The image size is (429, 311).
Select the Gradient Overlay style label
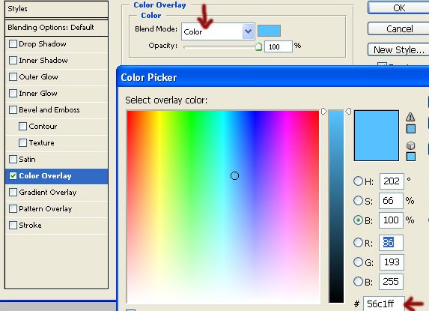point(48,192)
